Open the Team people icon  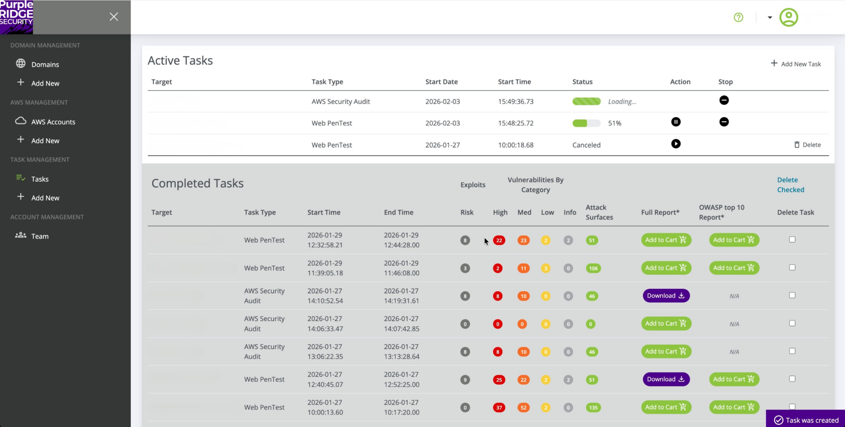(x=20, y=235)
